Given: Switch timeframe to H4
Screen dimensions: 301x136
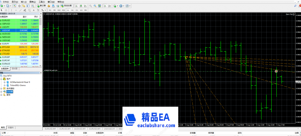Looking at the screenshot, I should (x=72, y=10).
